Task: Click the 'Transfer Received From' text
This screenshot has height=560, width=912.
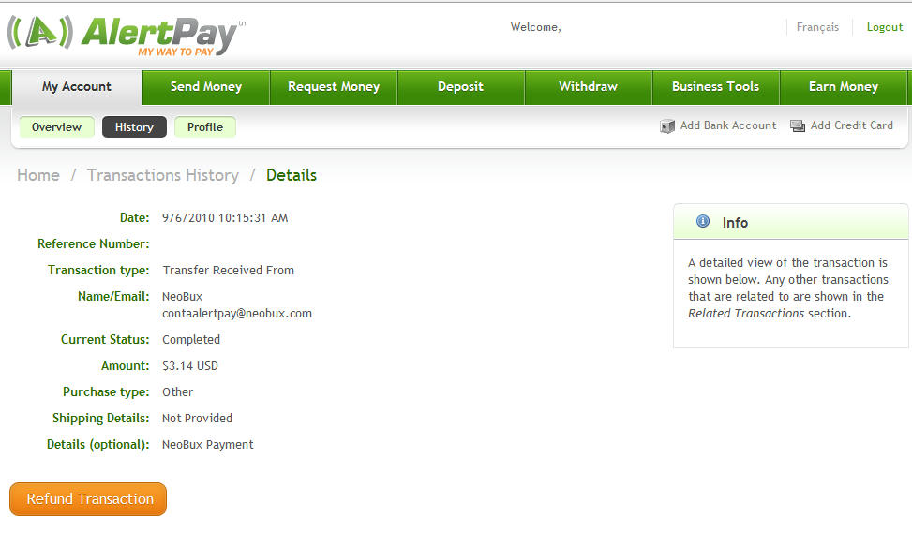Action: click(x=229, y=270)
